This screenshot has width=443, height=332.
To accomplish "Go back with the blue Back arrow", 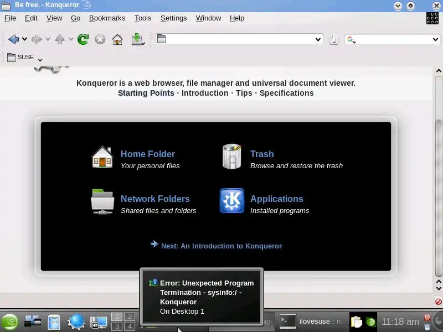I will (x=13, y=39).
